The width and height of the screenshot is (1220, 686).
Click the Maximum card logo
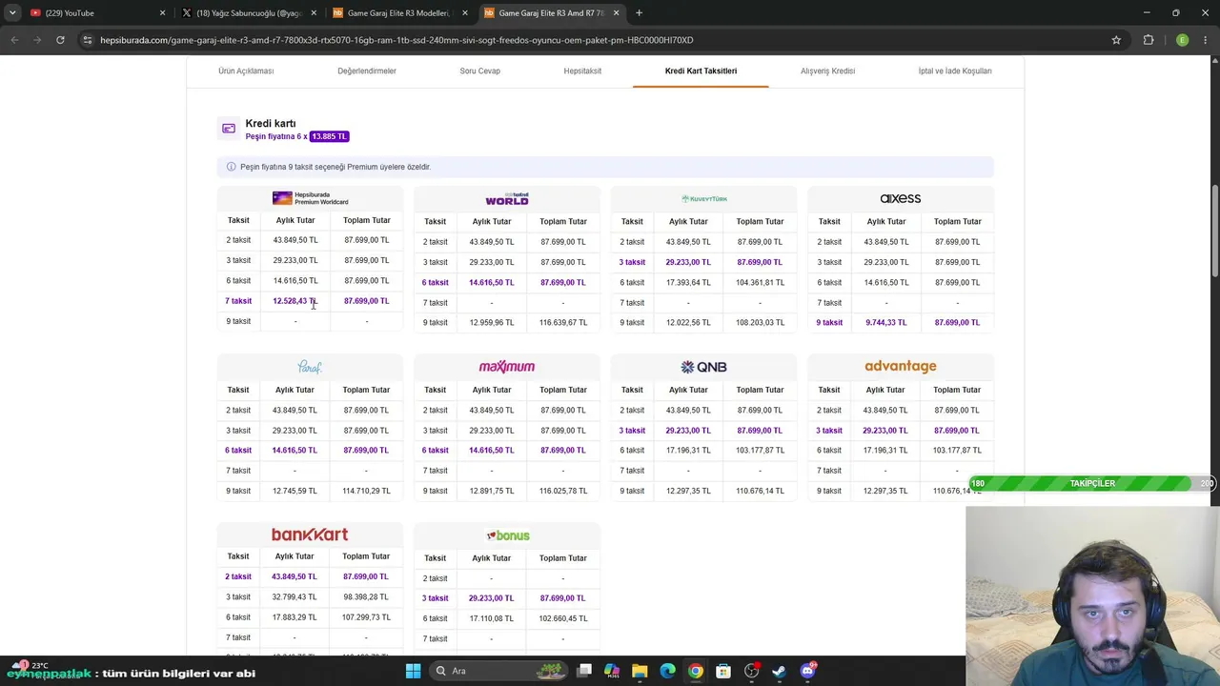[x=507, y=367]
